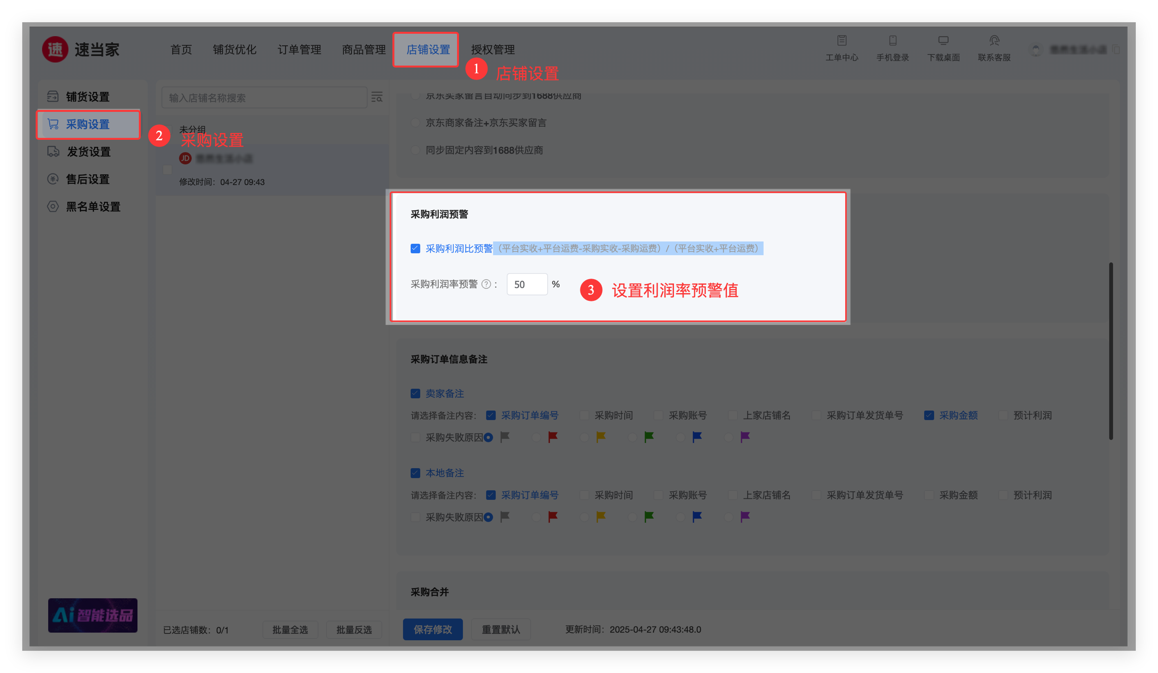Image resolution: width=1158 pixels, height=673 pixels.
Task: Click 重置默认 button
Action: click(x=500, y=630)
